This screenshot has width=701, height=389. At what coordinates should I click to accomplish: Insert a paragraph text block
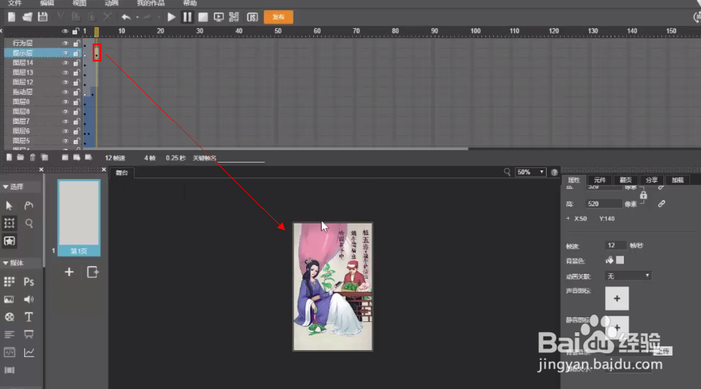click(x=9, y=335)
